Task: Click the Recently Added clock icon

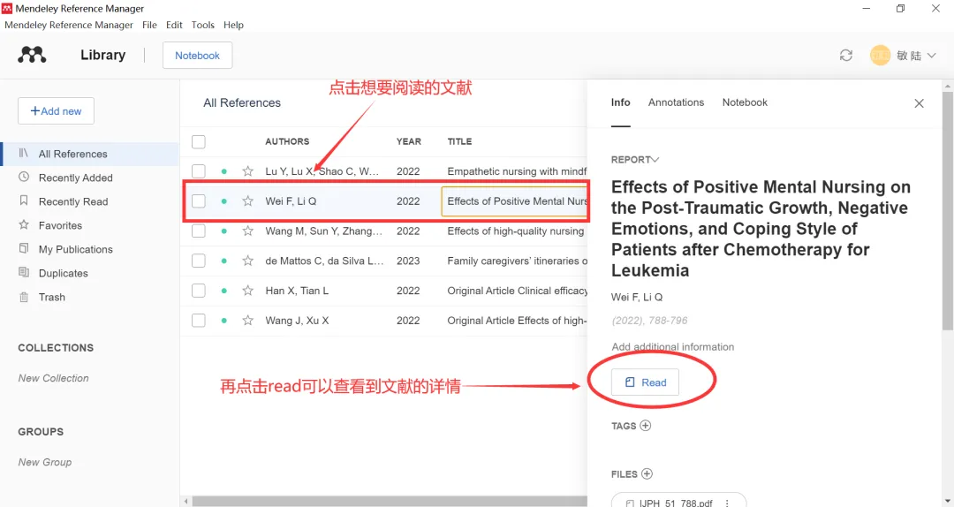Action: pos(24,177)
